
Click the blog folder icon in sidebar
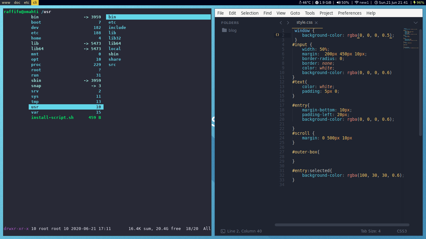click(x=224, y=30)
